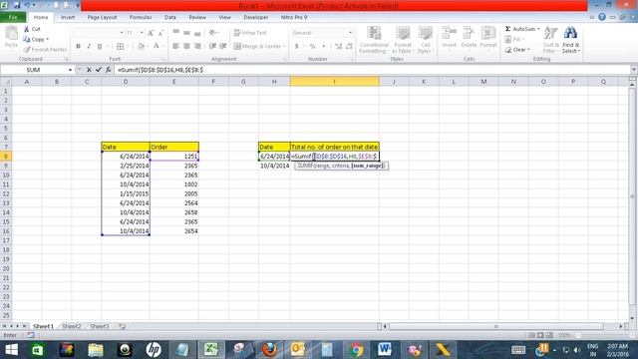Image resolution: width=638 pixels, height=359 pixels.
Task: Open Clipboard dialog launcher
Action: click(66, 60)
